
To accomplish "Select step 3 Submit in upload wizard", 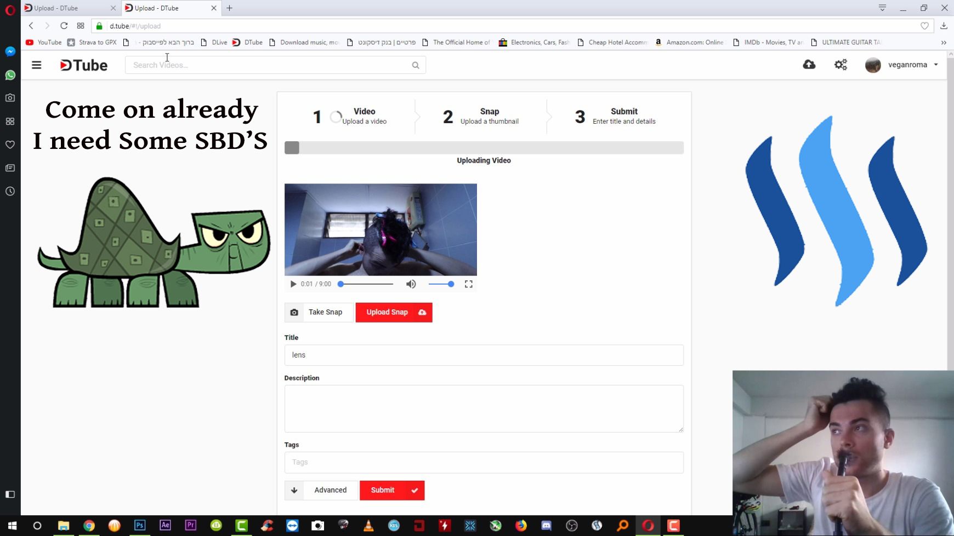I will pos(615,116).
